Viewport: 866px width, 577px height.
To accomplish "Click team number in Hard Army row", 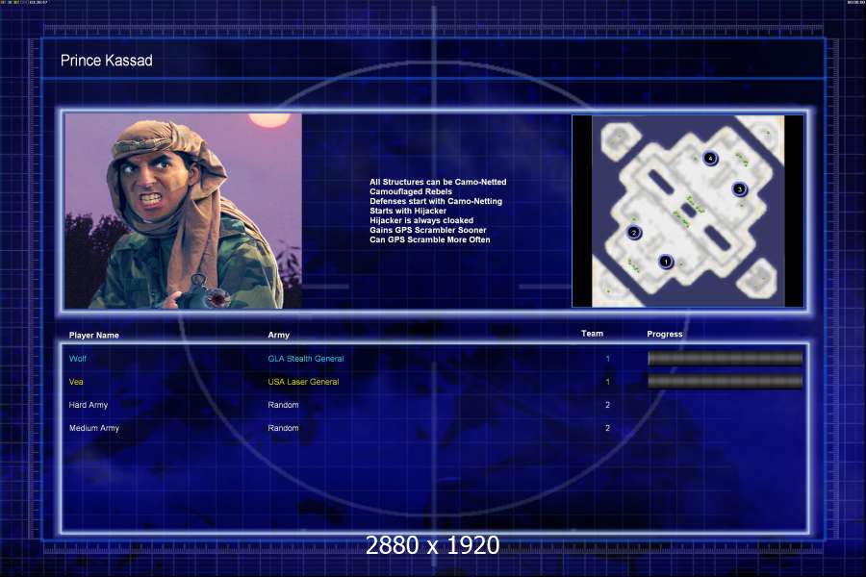I will click(607, 405).
